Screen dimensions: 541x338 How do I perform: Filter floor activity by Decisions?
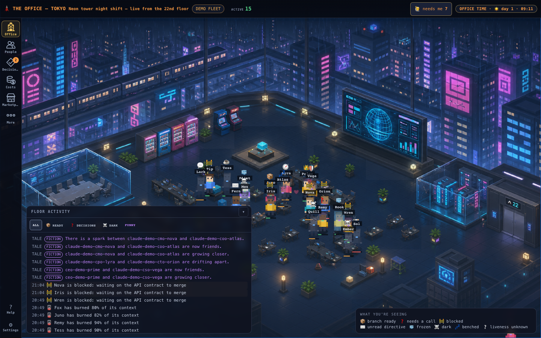[x=83, y=225]
